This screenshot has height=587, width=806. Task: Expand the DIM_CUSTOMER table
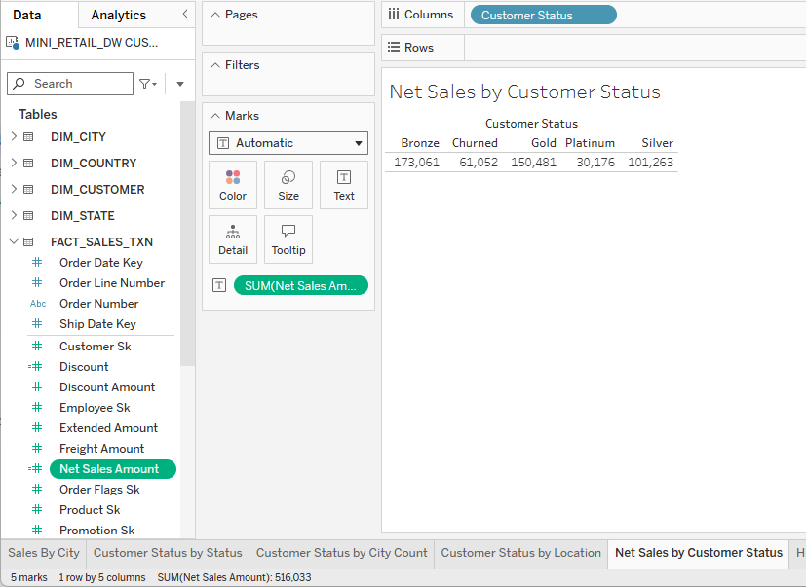[14, 190]
